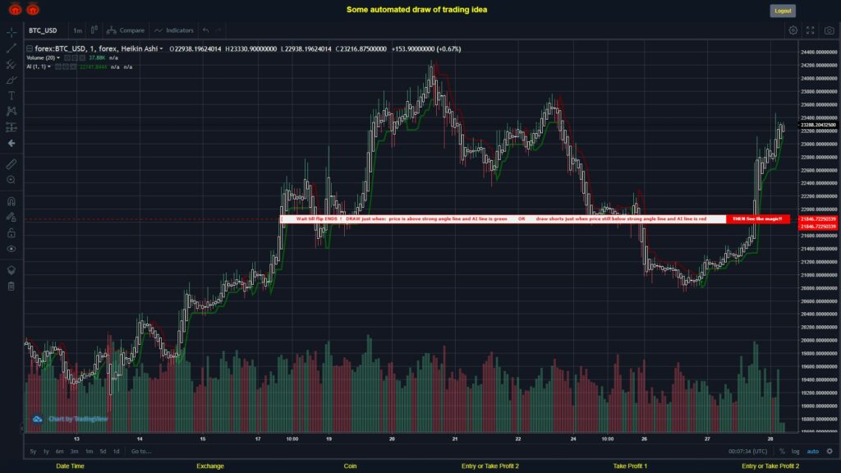841x473 pixels.
Task: Toggle hide all drawings eye icon
Action: click(x=11, y=249)
